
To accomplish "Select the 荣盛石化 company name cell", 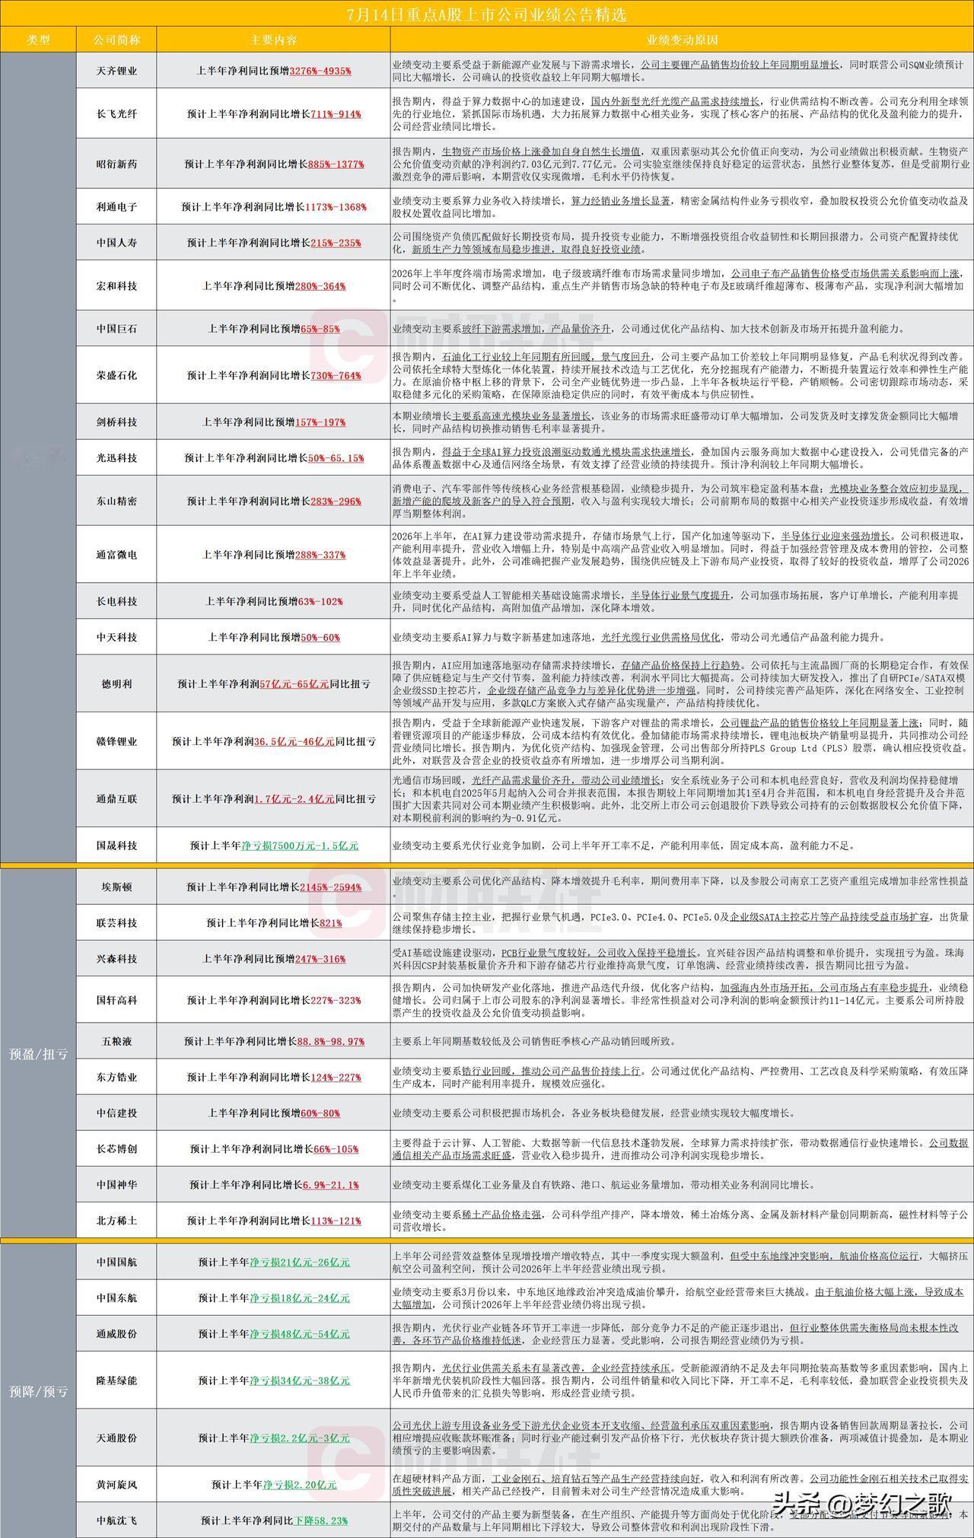I will pyautogui.click(x=116, y=375).
